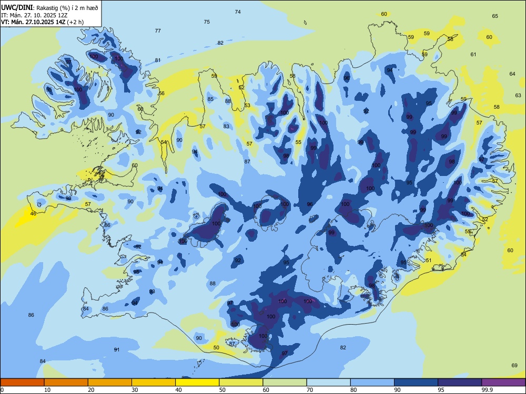Click the 'UWC/DINI: Rakastig (%) í 2 m hæð' title
Screen dimensions: 526x394
tap(49, 8)
